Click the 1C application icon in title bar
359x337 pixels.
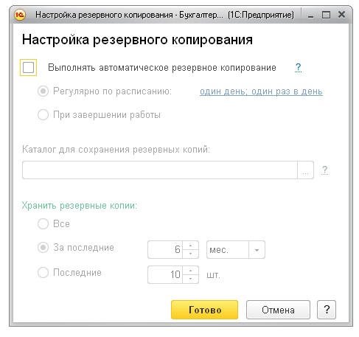point(20,15)
